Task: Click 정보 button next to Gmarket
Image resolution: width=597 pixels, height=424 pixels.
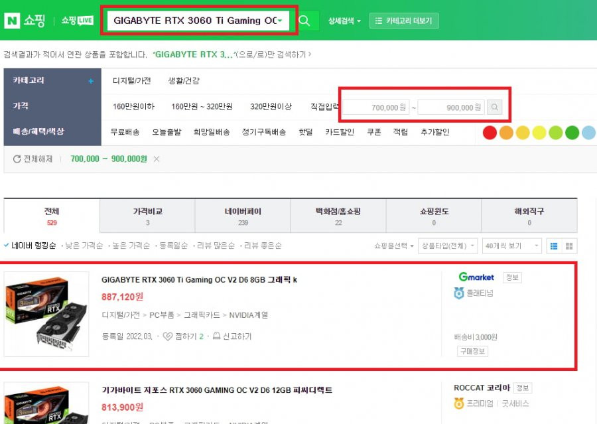Action: [x=513, y=277]
